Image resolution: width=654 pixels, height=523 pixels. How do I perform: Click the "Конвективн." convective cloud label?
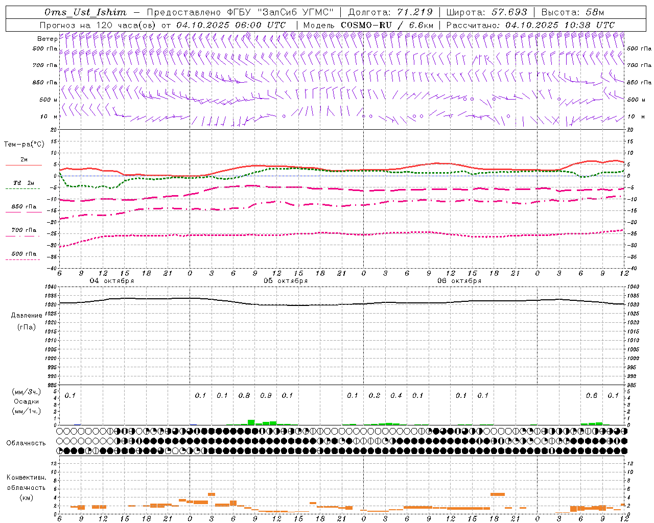tap(26, 478)
